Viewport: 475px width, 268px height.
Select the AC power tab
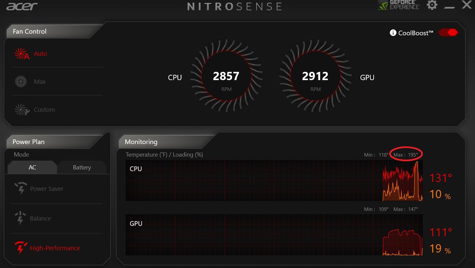[32, 167]
